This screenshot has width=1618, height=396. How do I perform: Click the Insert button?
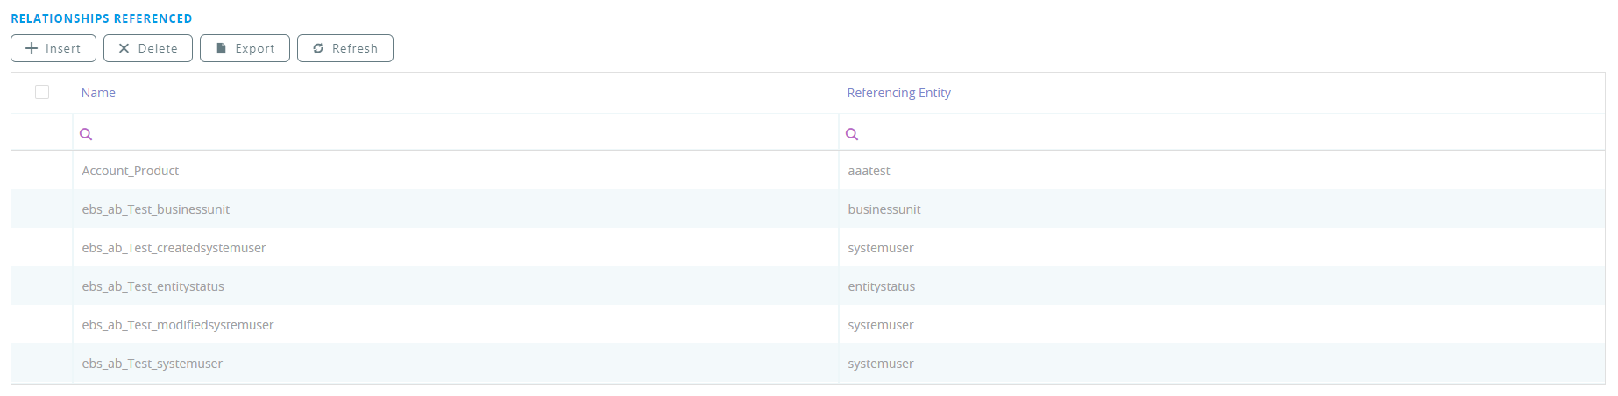[x=53, y=48]
